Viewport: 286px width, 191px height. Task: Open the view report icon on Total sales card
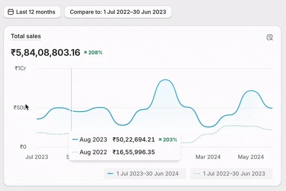pyautogui.click(x=269, y=38)
